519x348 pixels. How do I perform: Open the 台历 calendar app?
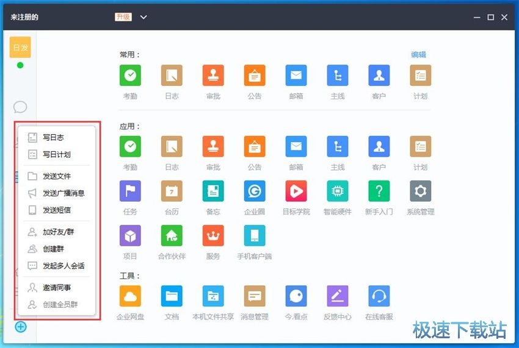click(172, 191)
